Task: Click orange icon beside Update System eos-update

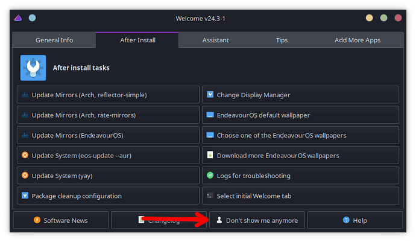Action: 25,155
